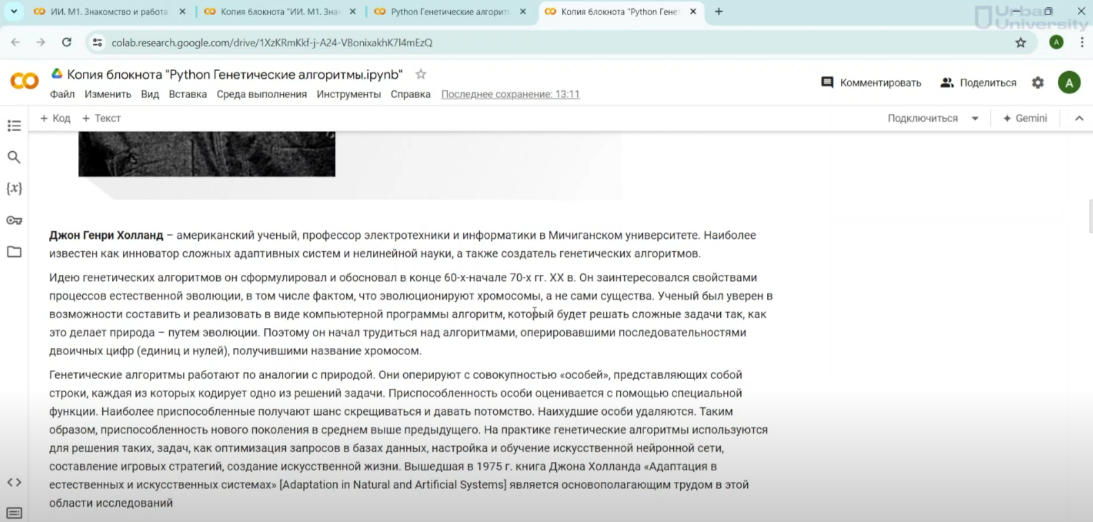
Task: Open the Colab settings gear icon
Action: click(1038, 83)
